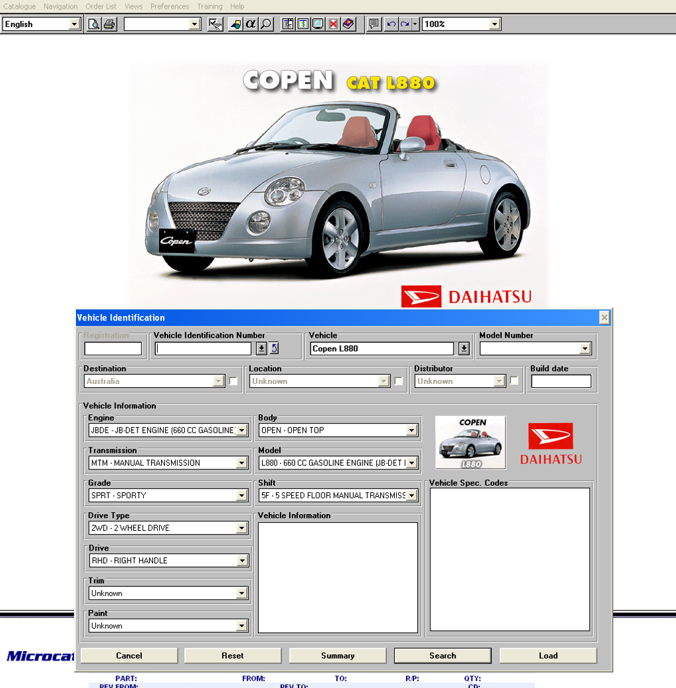Click the monitor screen toolbar icon

click(x=318, y=24)
